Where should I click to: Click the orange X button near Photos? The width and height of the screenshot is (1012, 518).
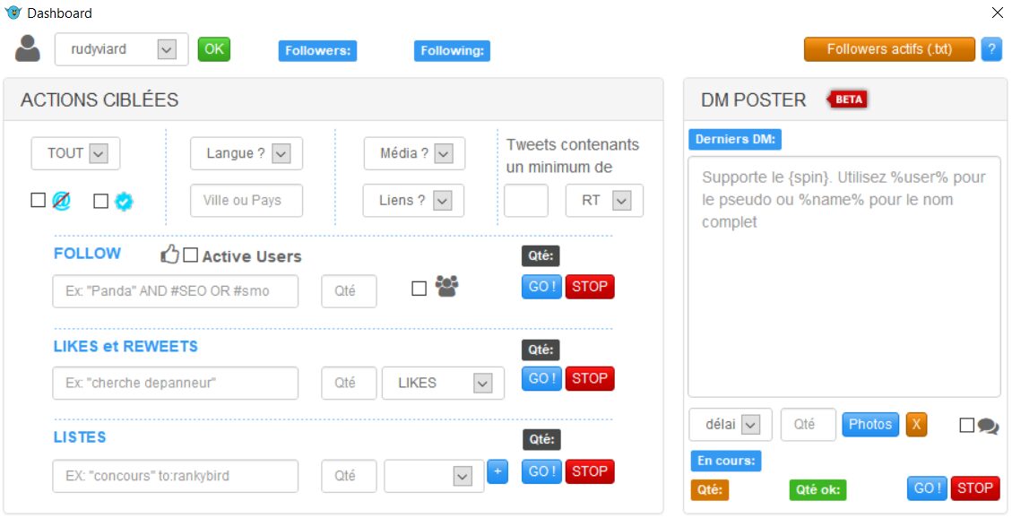coord(916,424)
